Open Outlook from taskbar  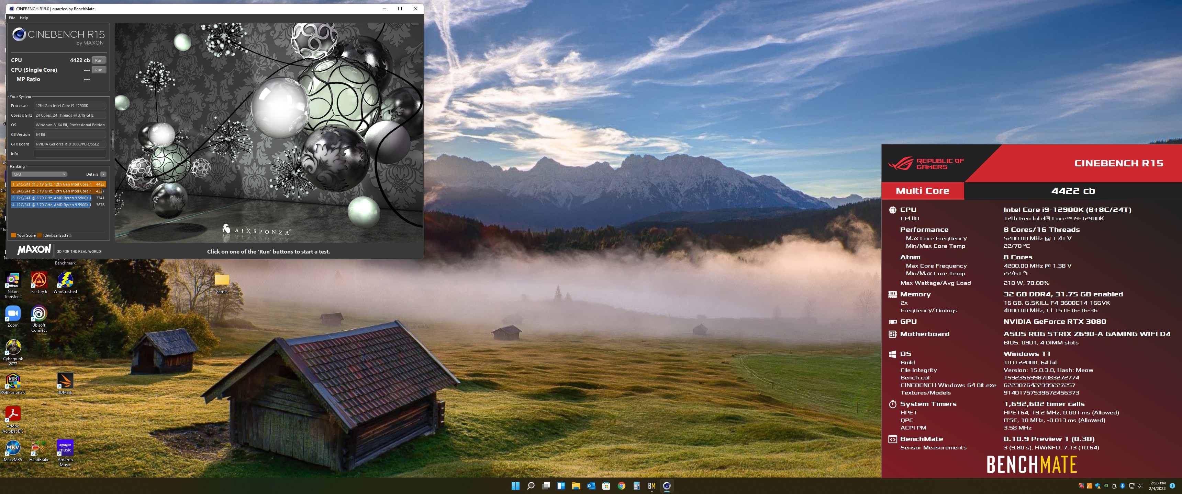pyautogui.click(x=591, y=486)
